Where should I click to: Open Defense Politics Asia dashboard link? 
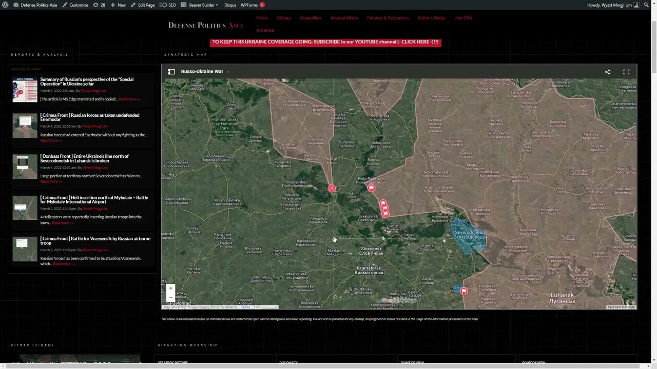coord(35,5)
